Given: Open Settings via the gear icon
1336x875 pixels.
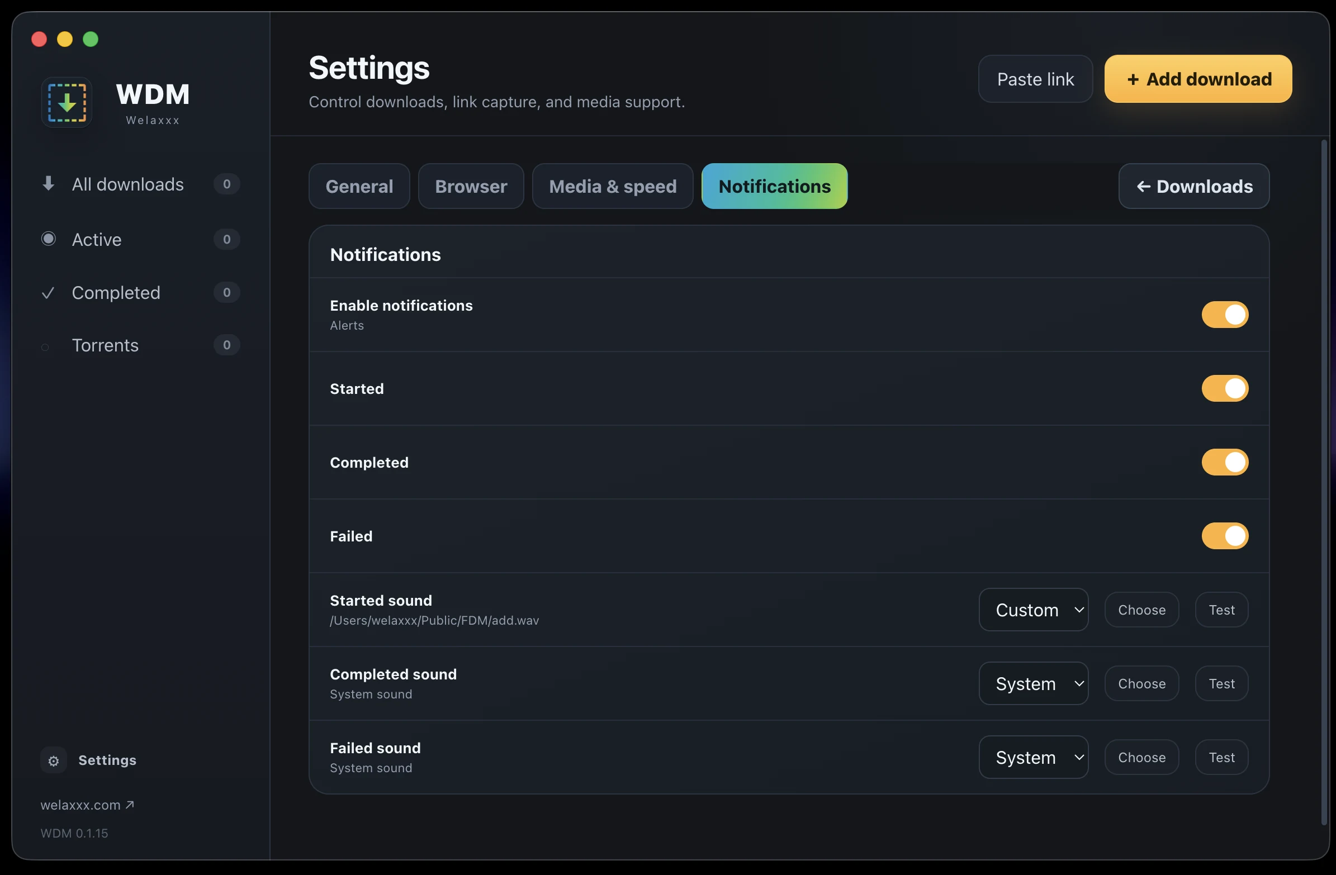Looking at the screenshot, I should 54,760.
